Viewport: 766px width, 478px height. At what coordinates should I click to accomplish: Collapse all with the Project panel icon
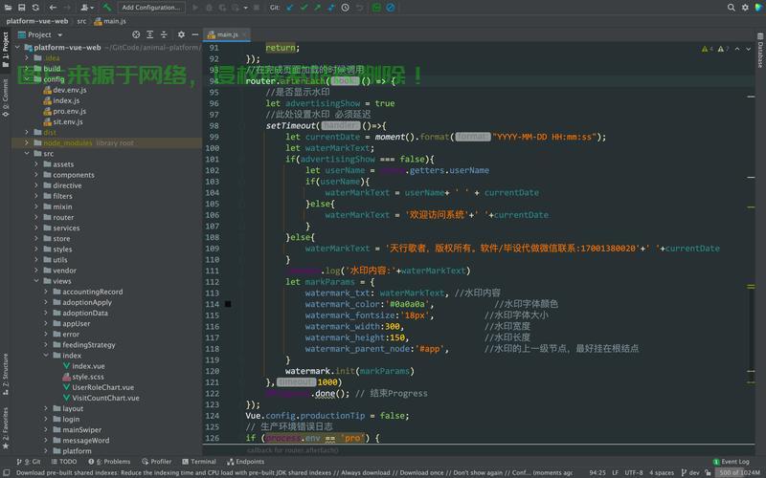point(164,34)
